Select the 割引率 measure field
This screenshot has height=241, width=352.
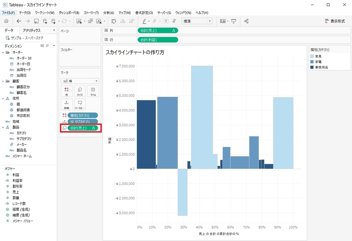pos(17,186)
